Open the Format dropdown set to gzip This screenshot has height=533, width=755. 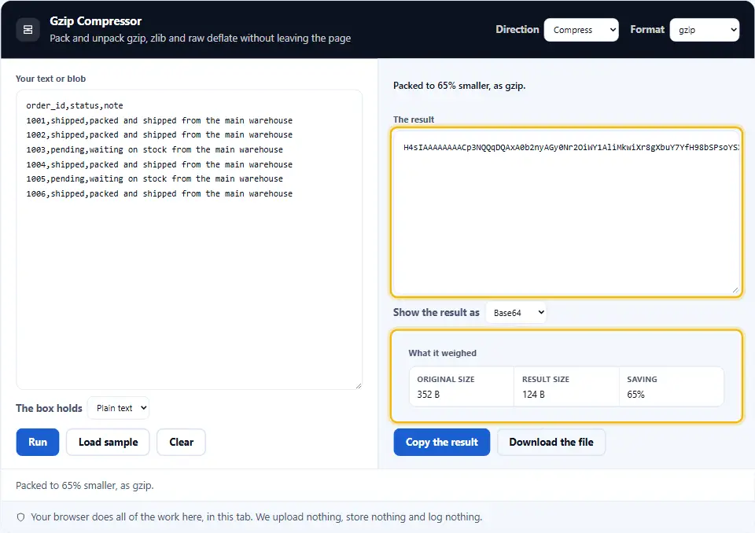(705, 30)
